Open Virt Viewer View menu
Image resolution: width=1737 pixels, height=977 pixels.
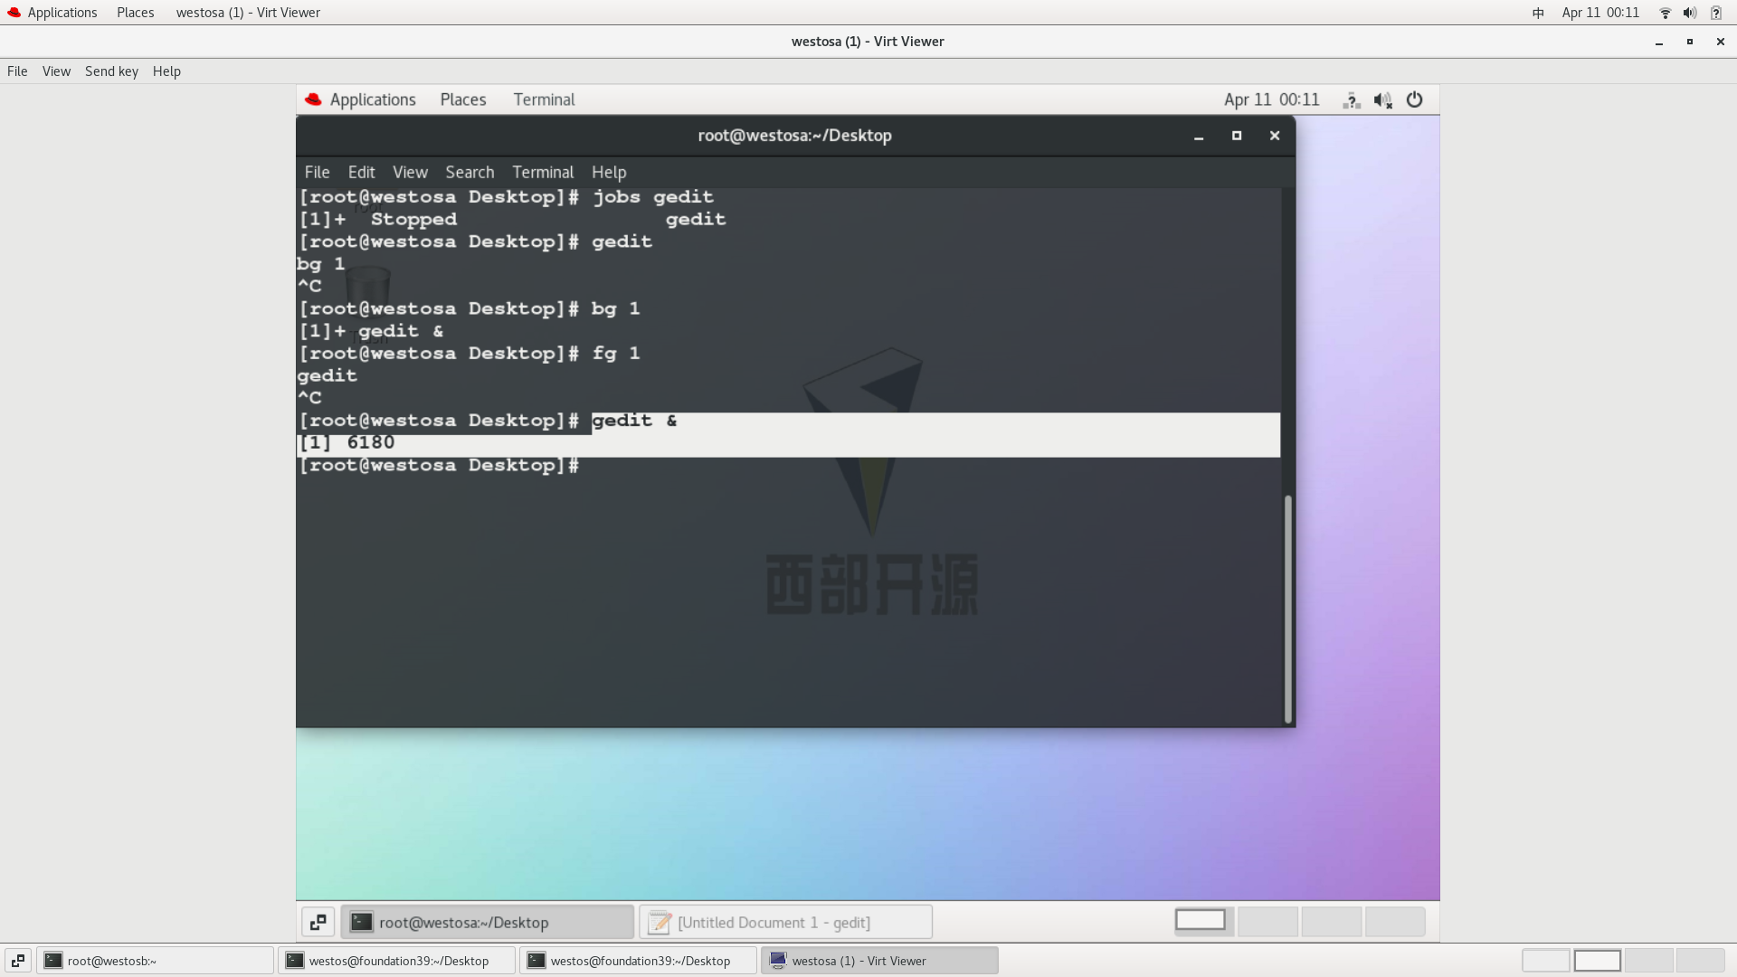(x=56, y=71)
